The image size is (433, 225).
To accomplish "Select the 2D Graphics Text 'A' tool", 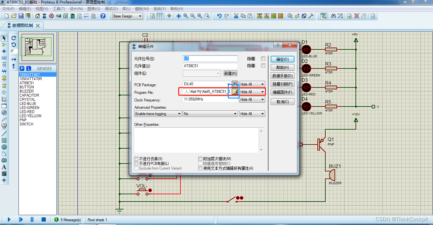I will click(x=4, y=167).
